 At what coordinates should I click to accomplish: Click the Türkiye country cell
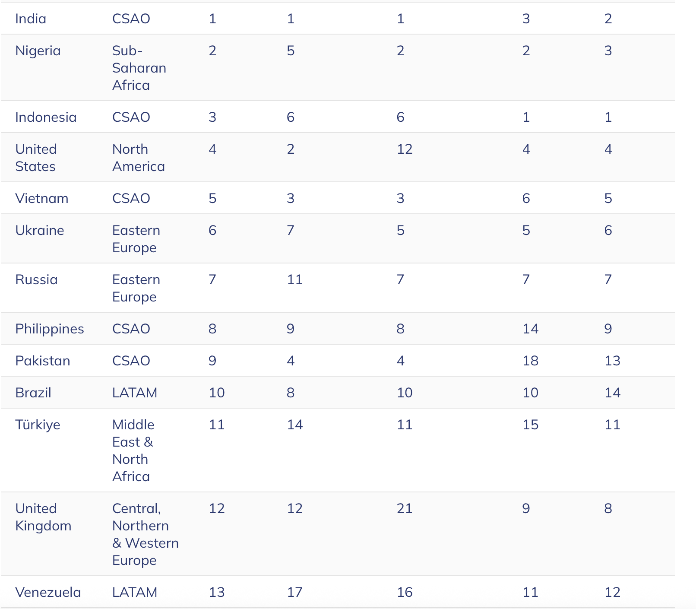[38, 425]
